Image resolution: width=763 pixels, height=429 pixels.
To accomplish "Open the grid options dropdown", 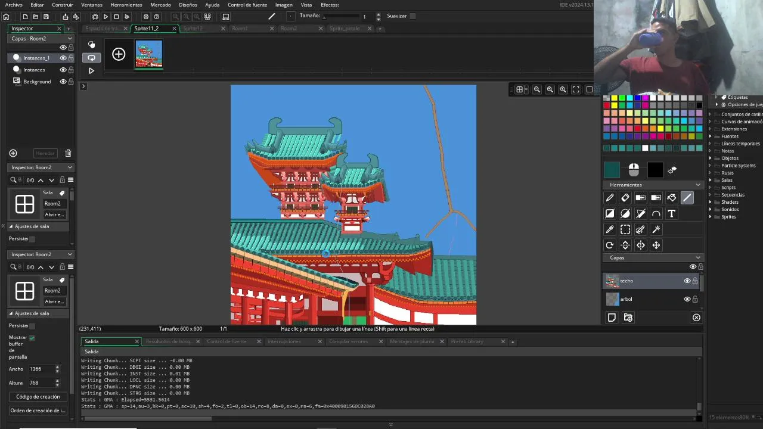I will [x=522, y=89].
